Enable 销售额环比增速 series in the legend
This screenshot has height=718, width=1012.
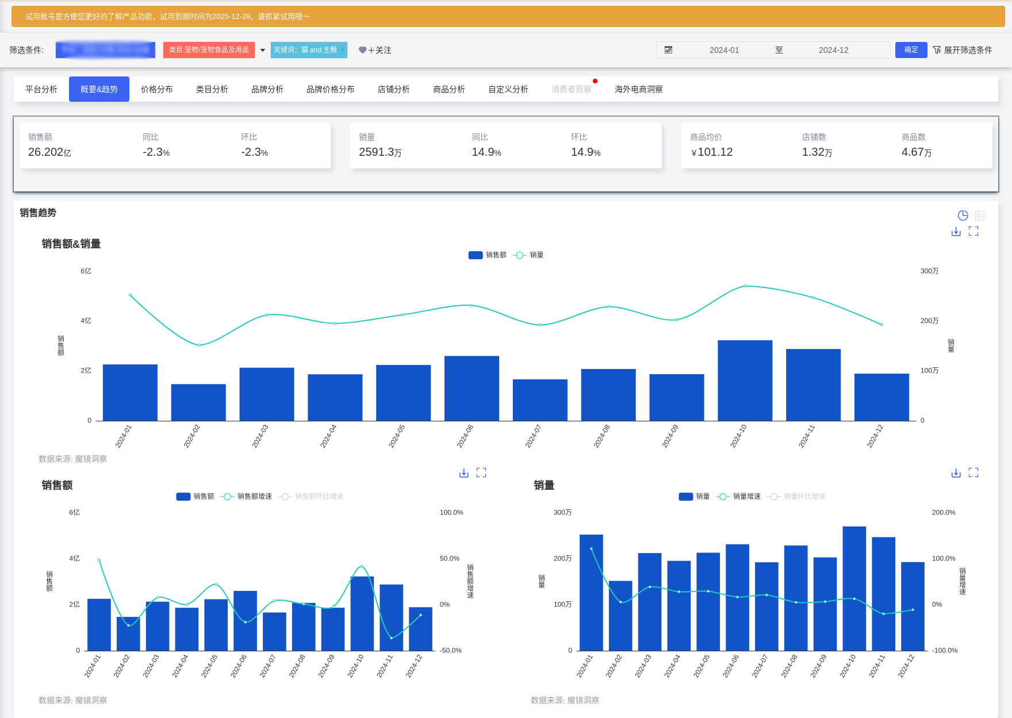(311, 497)
